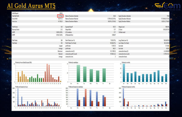Click 'Equity Drawdown Maximal' label
Viewport: 182px width, 117px height.
pos(125,19)
